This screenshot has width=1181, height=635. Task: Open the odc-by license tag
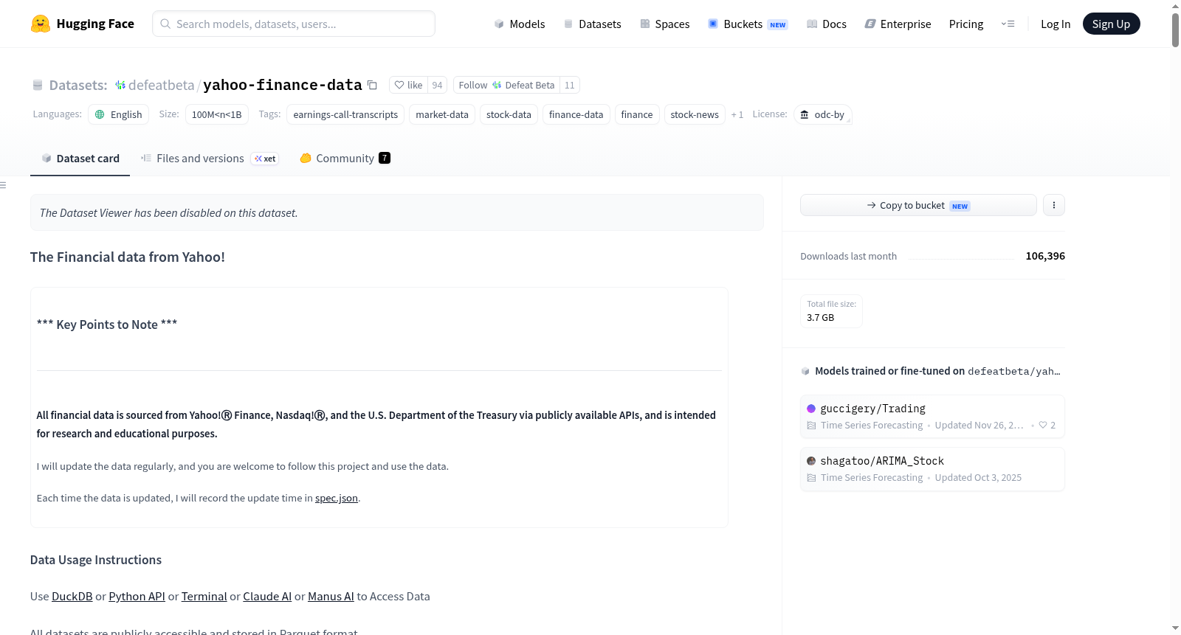click(823, 115)
